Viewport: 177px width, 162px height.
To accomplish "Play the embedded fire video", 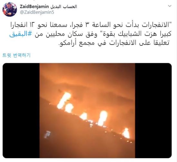I will (87, 110).
